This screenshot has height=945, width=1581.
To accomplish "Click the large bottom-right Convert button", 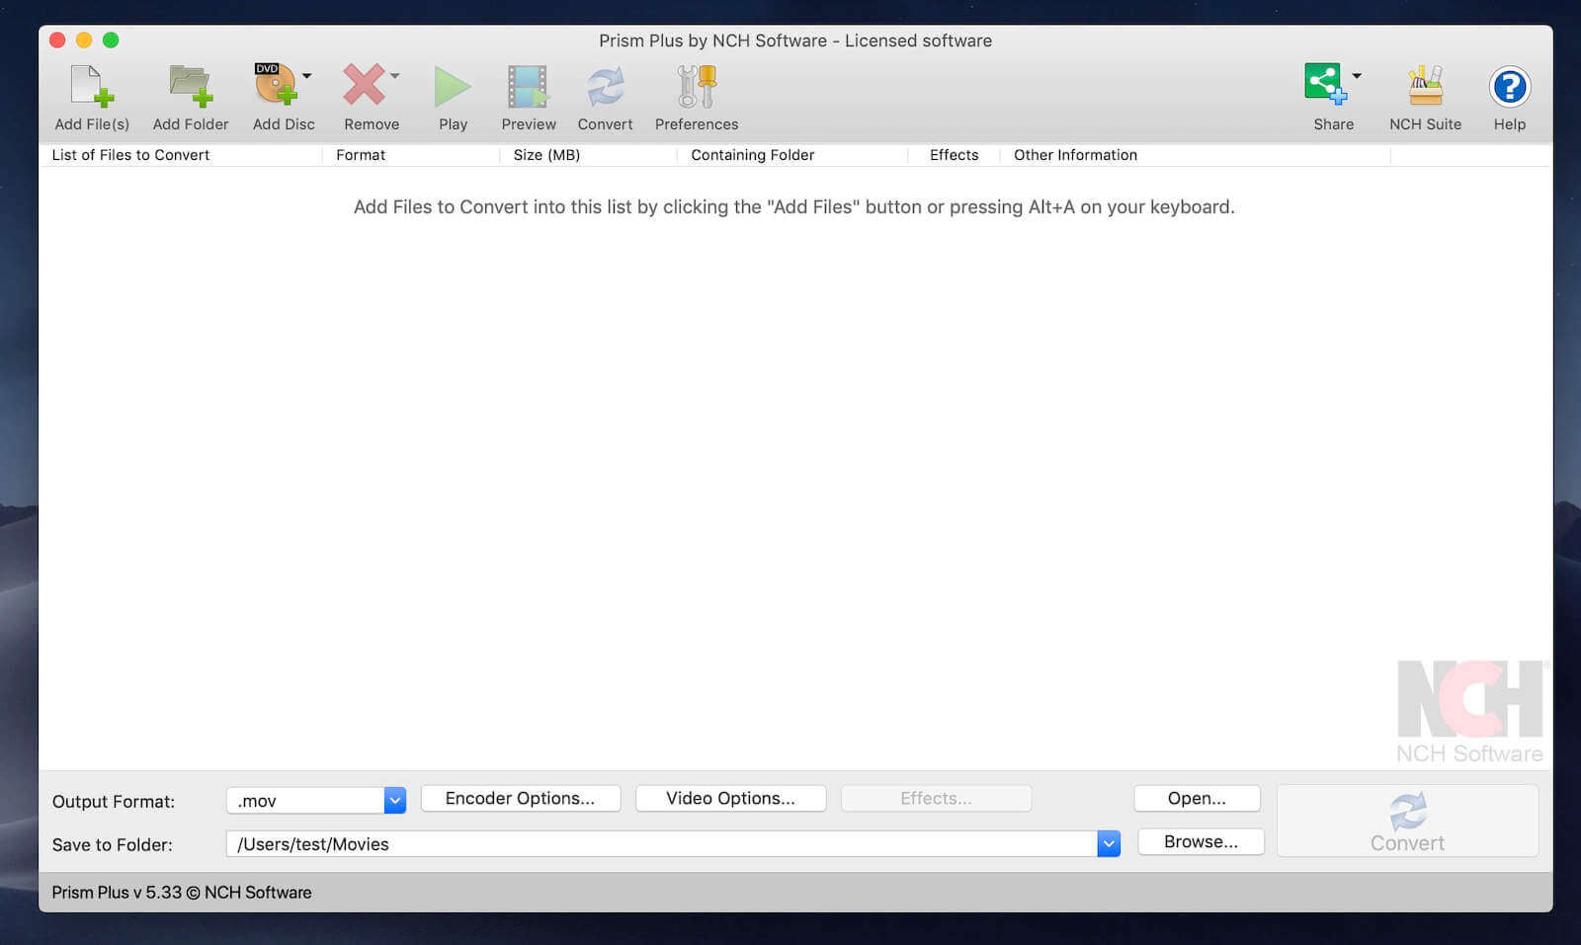I will point(1407,821).
